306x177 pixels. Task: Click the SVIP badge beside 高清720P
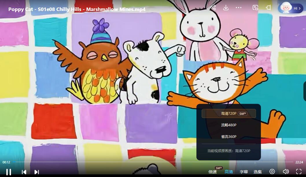243,114
